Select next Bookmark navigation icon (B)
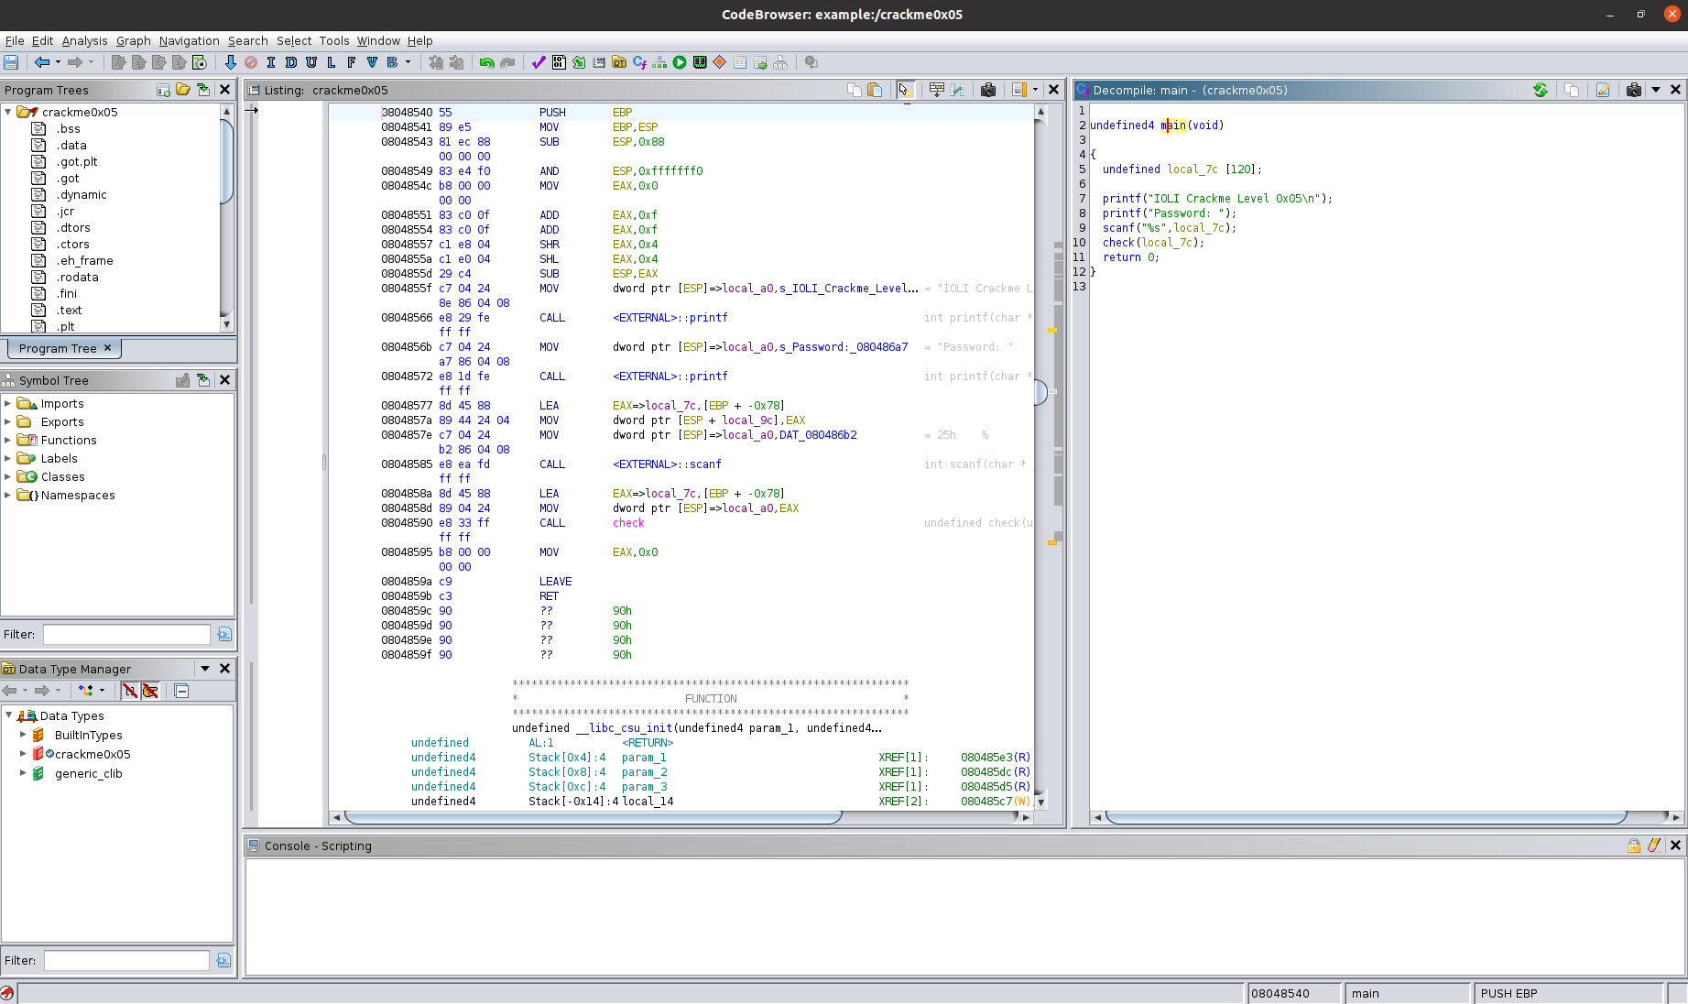 (392, 62)
